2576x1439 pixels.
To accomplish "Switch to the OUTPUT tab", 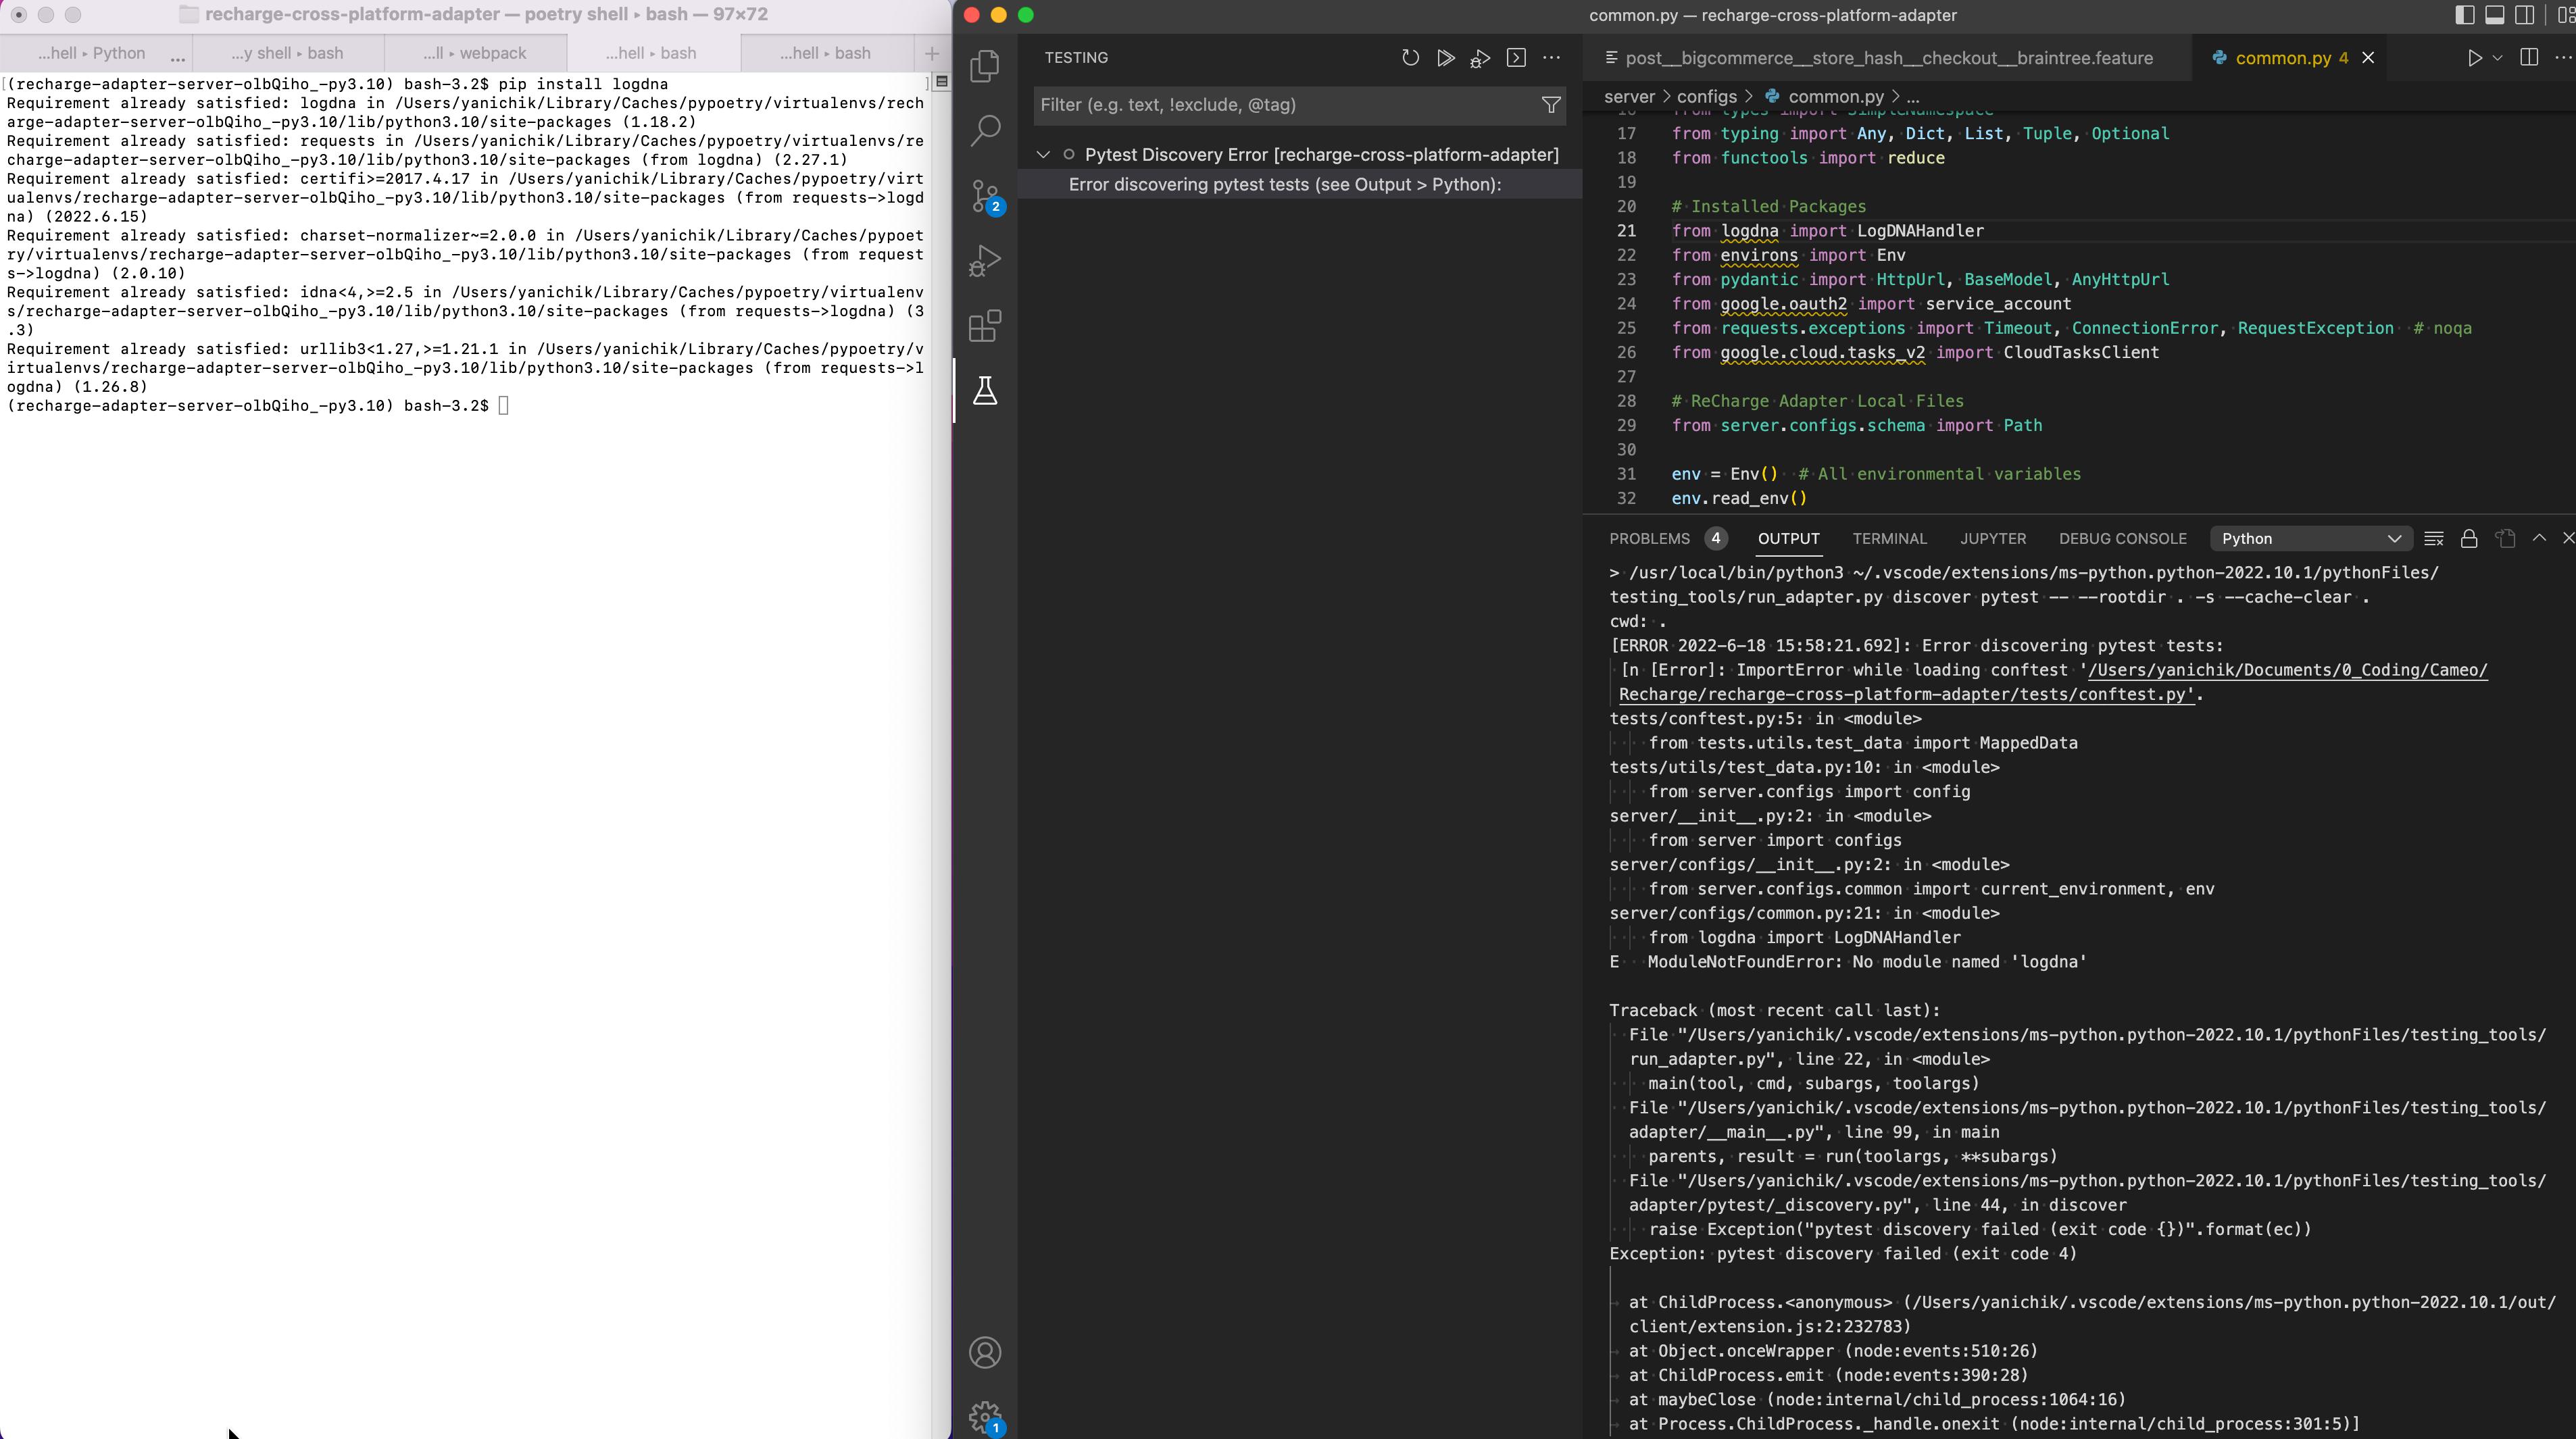I will coord(1788,539).
